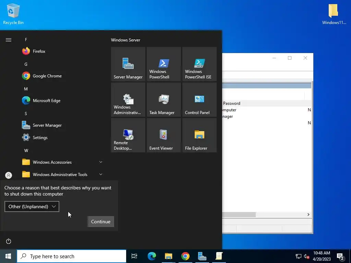This screenshot has width=351, height=263.
Task: Click the taskbar search box
Action: coord(72,256)
